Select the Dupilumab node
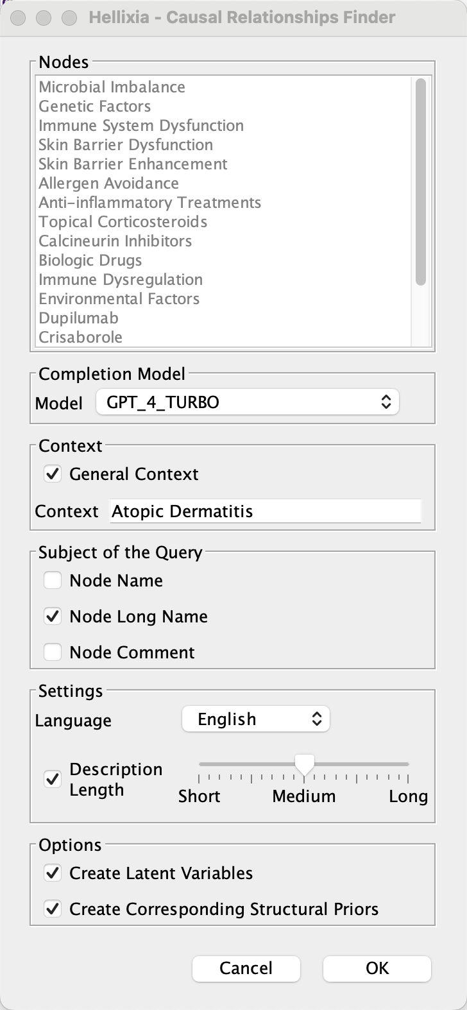Image resolution: width=467 pixels, height=1010 pixels. point(78,318)
